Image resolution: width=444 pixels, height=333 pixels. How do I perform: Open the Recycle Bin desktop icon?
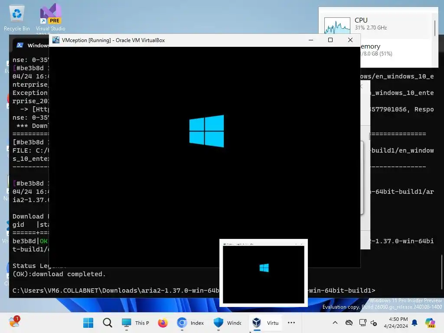click(17, 18)
